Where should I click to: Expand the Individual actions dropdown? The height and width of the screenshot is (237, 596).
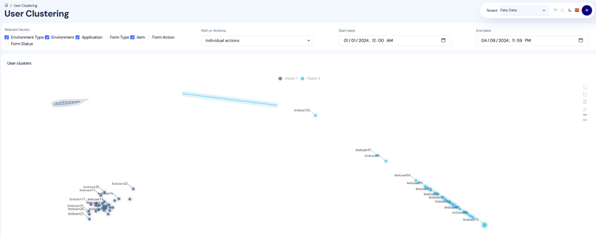pyautogui.click(x=257, y=40)
